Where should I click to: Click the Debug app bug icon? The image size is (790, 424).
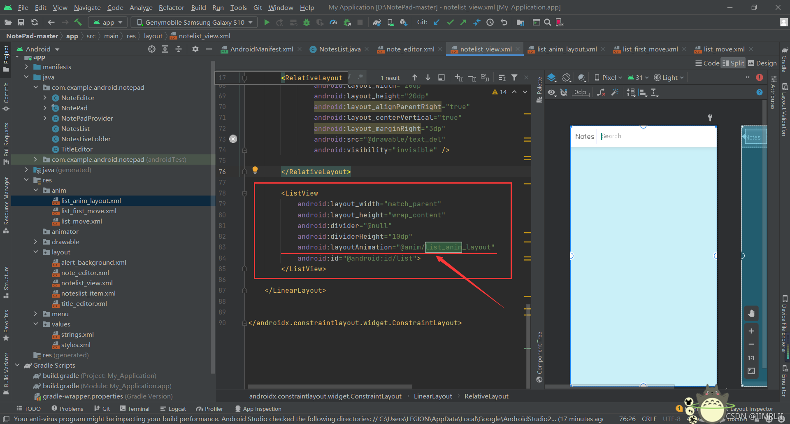pyautogui.click(x=307, y=22)
